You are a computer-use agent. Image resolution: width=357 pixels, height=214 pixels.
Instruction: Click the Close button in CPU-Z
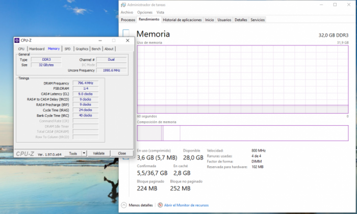pyautogui.click(x=122, y=153)
